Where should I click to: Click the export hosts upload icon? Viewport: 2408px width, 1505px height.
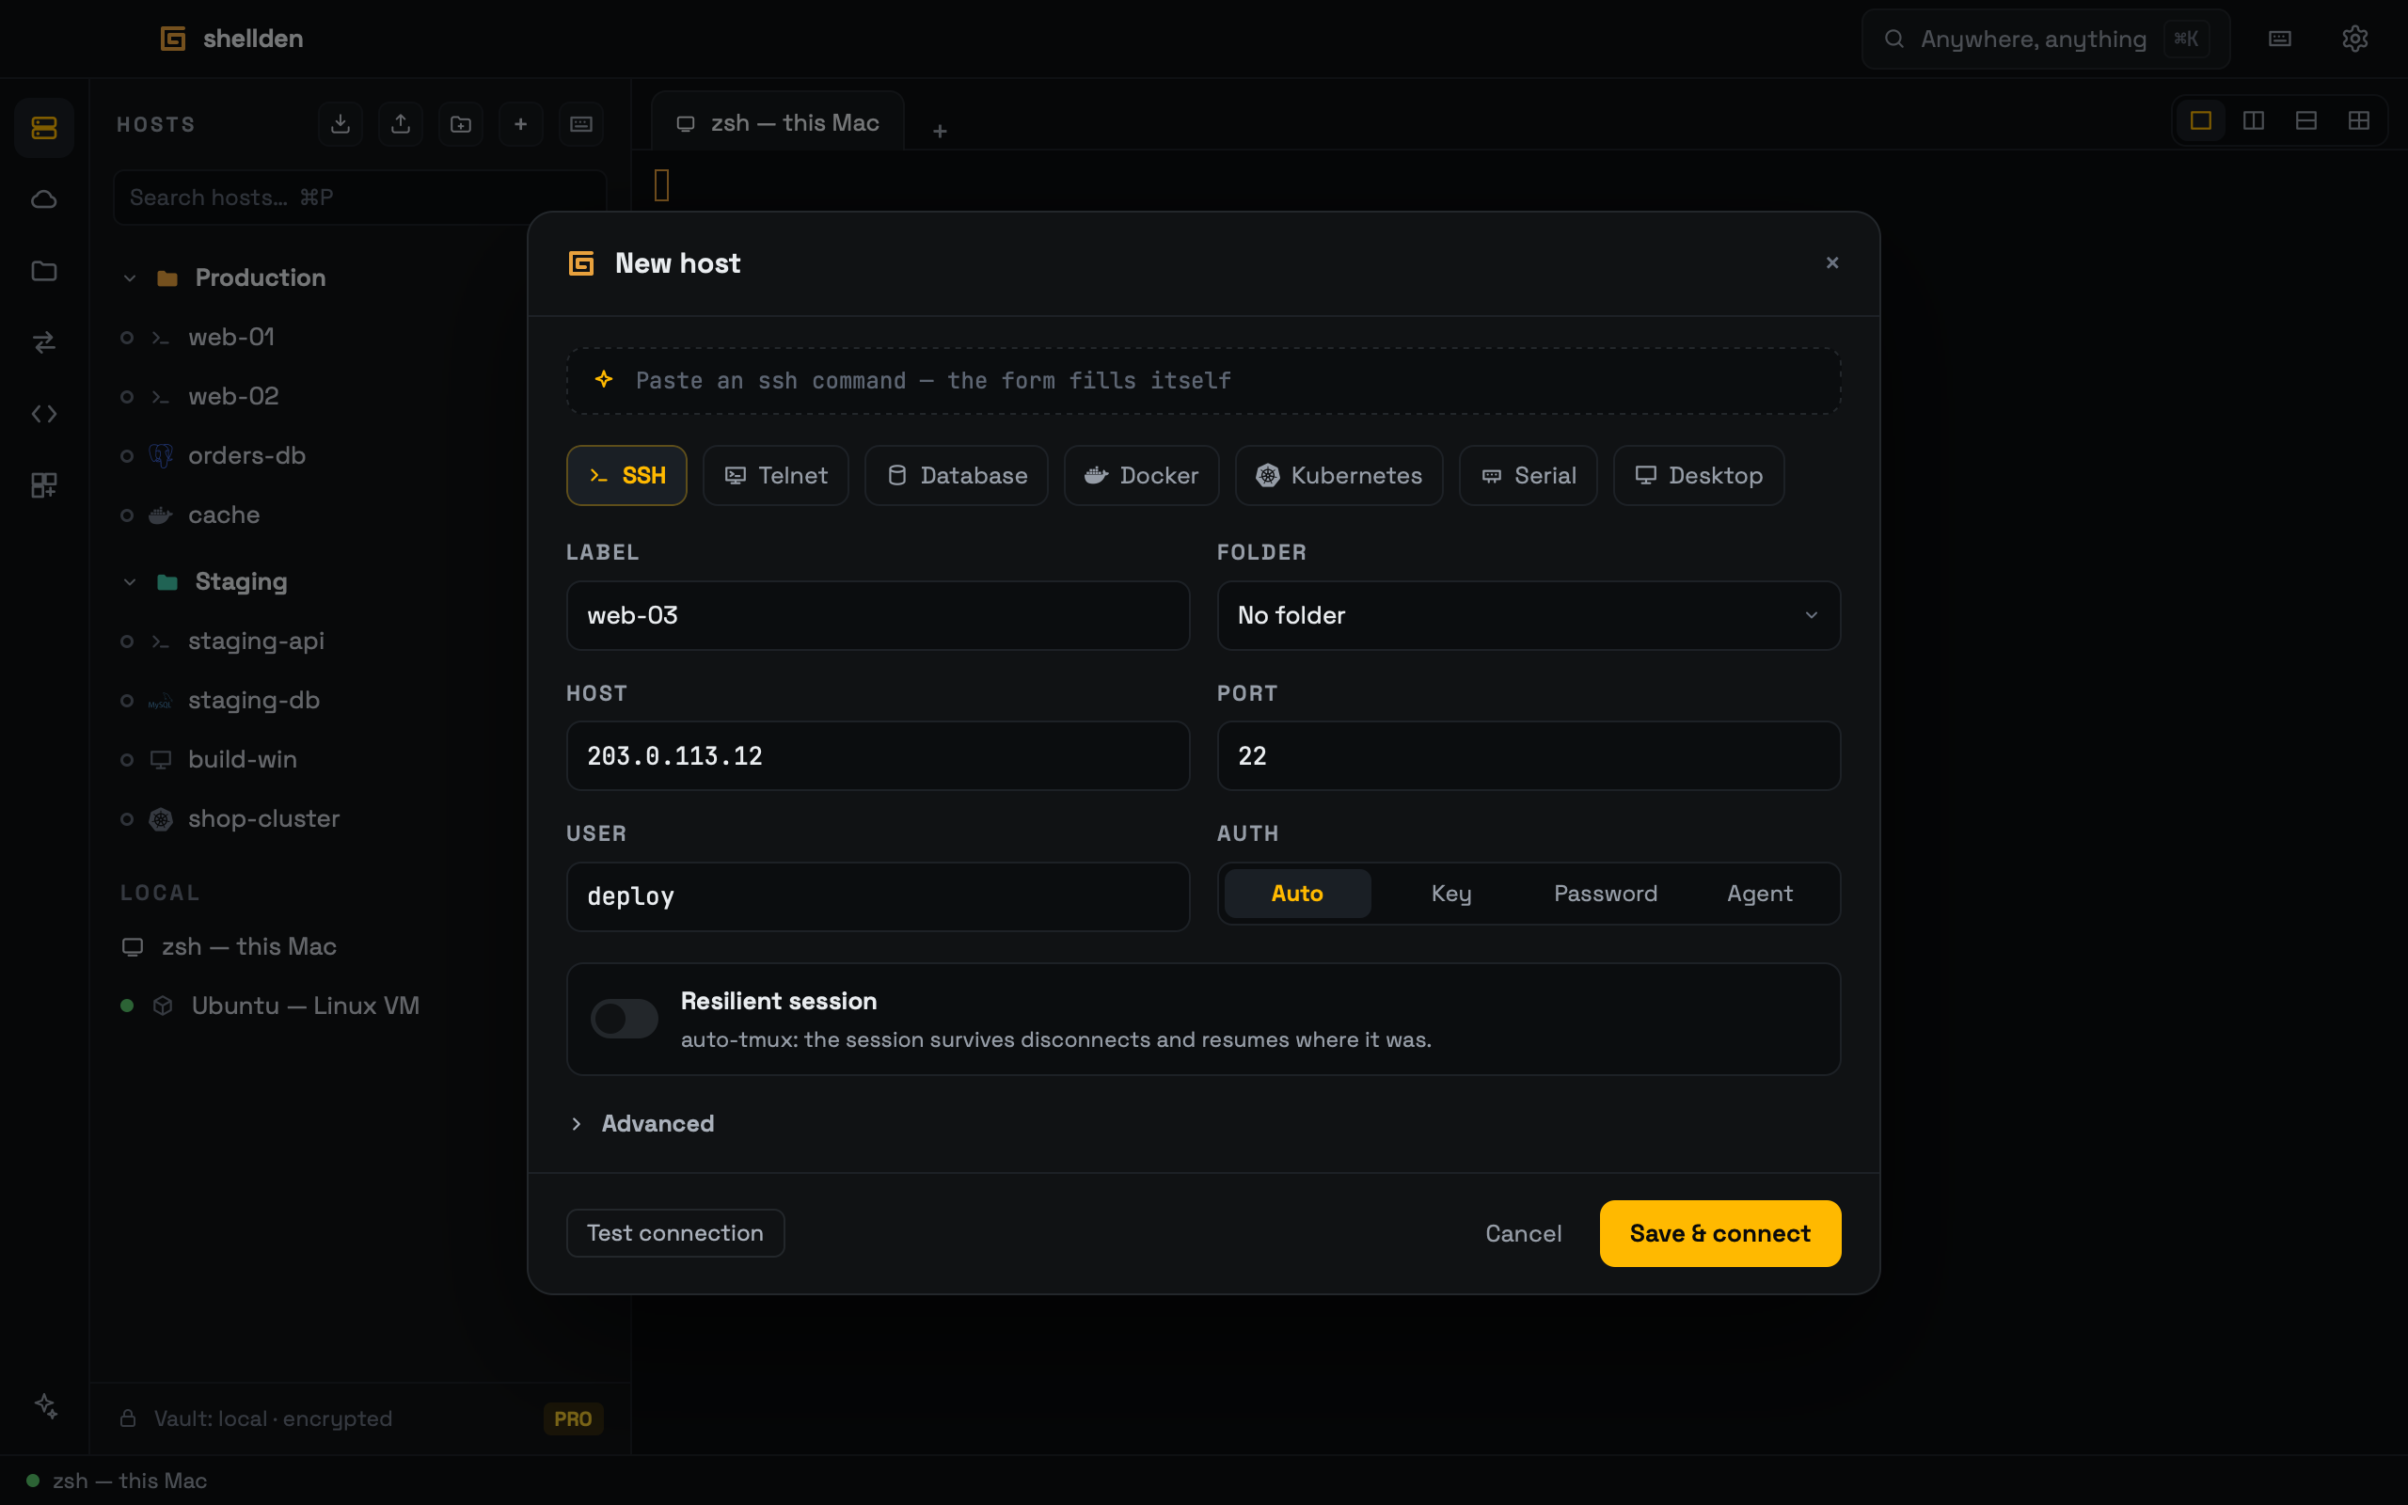pos(401,123)
